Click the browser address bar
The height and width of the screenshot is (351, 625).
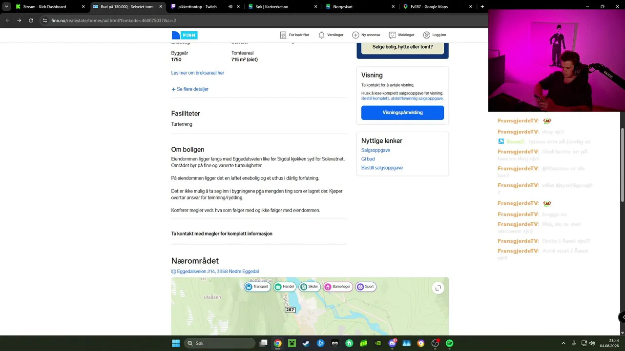point(264,20)
